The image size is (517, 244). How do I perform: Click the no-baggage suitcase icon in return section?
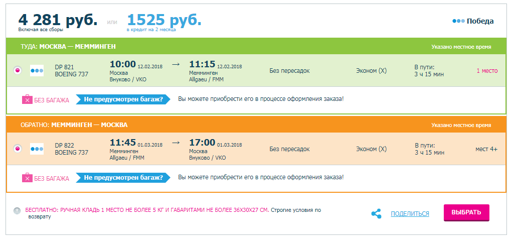(x=27, y=178)
